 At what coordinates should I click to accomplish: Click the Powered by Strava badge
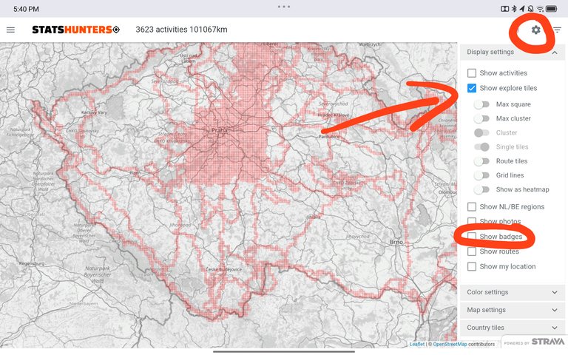[534, 342]
